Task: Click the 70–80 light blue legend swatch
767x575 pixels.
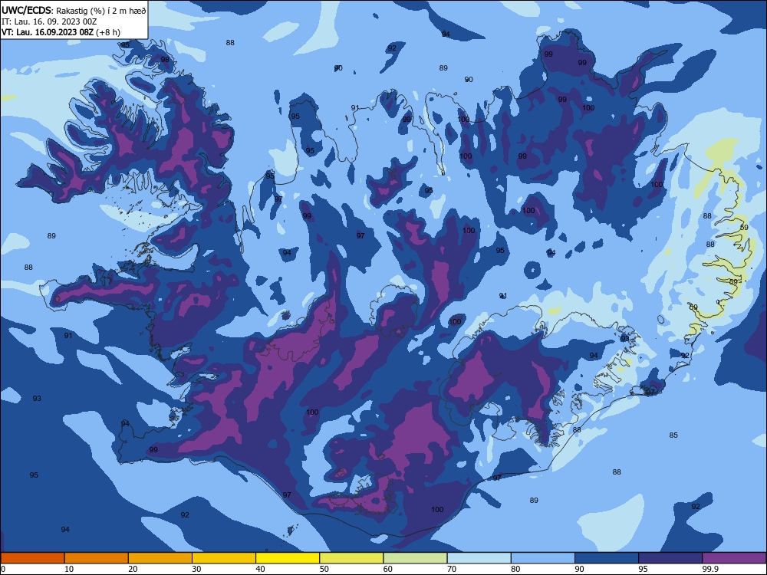Action: pyautogui.click(x=479, y=558)
